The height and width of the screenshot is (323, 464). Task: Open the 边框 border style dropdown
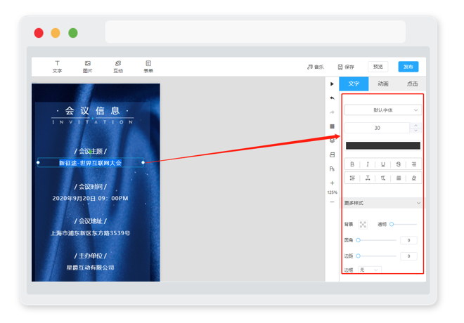pos(369,270)
